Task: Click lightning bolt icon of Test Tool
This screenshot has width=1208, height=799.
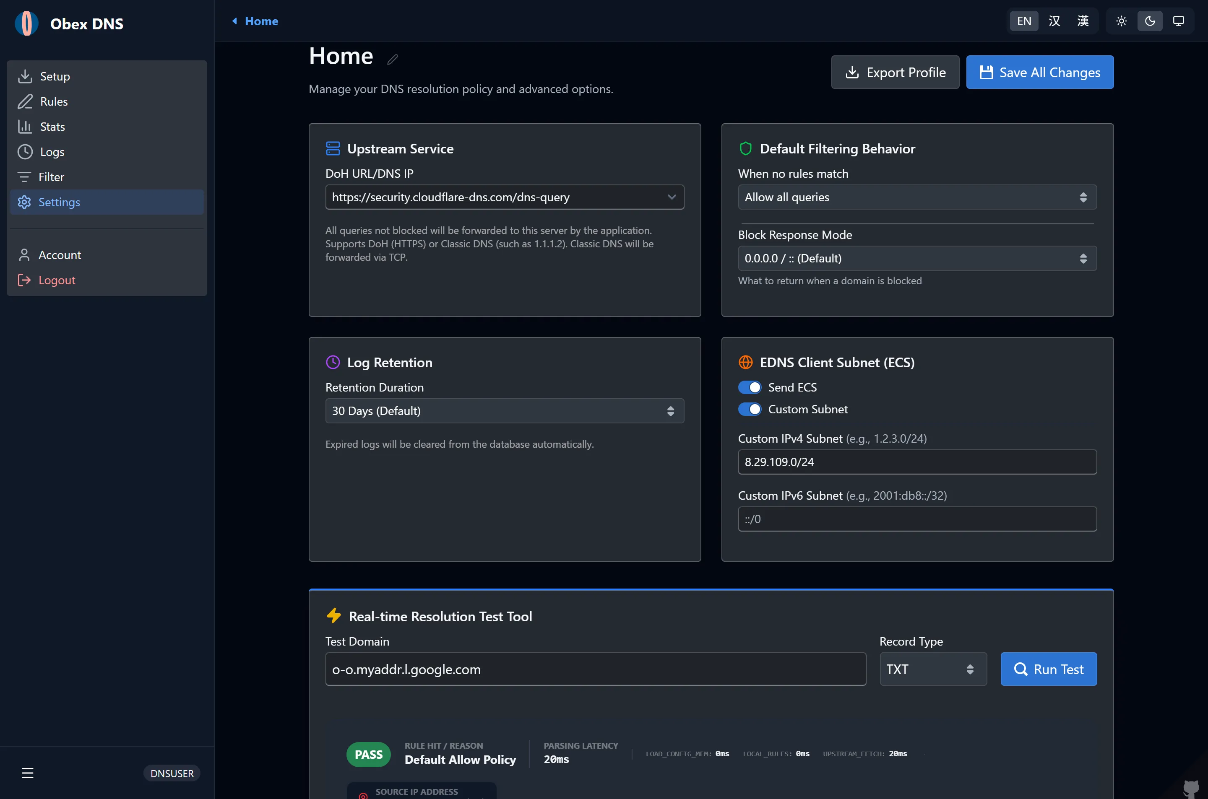Action: click(x=334, y=615)
